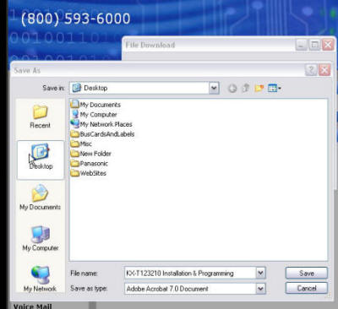The width and height of the screenshot is (338, 309).
Task: Go up one folder level
Action: (x=246, y=88)
